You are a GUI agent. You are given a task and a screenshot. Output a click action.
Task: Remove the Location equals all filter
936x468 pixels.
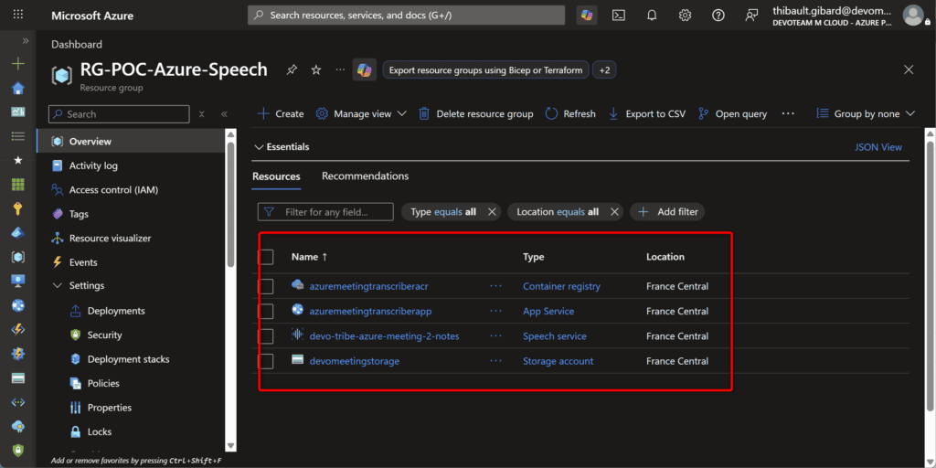pos(614,211)
